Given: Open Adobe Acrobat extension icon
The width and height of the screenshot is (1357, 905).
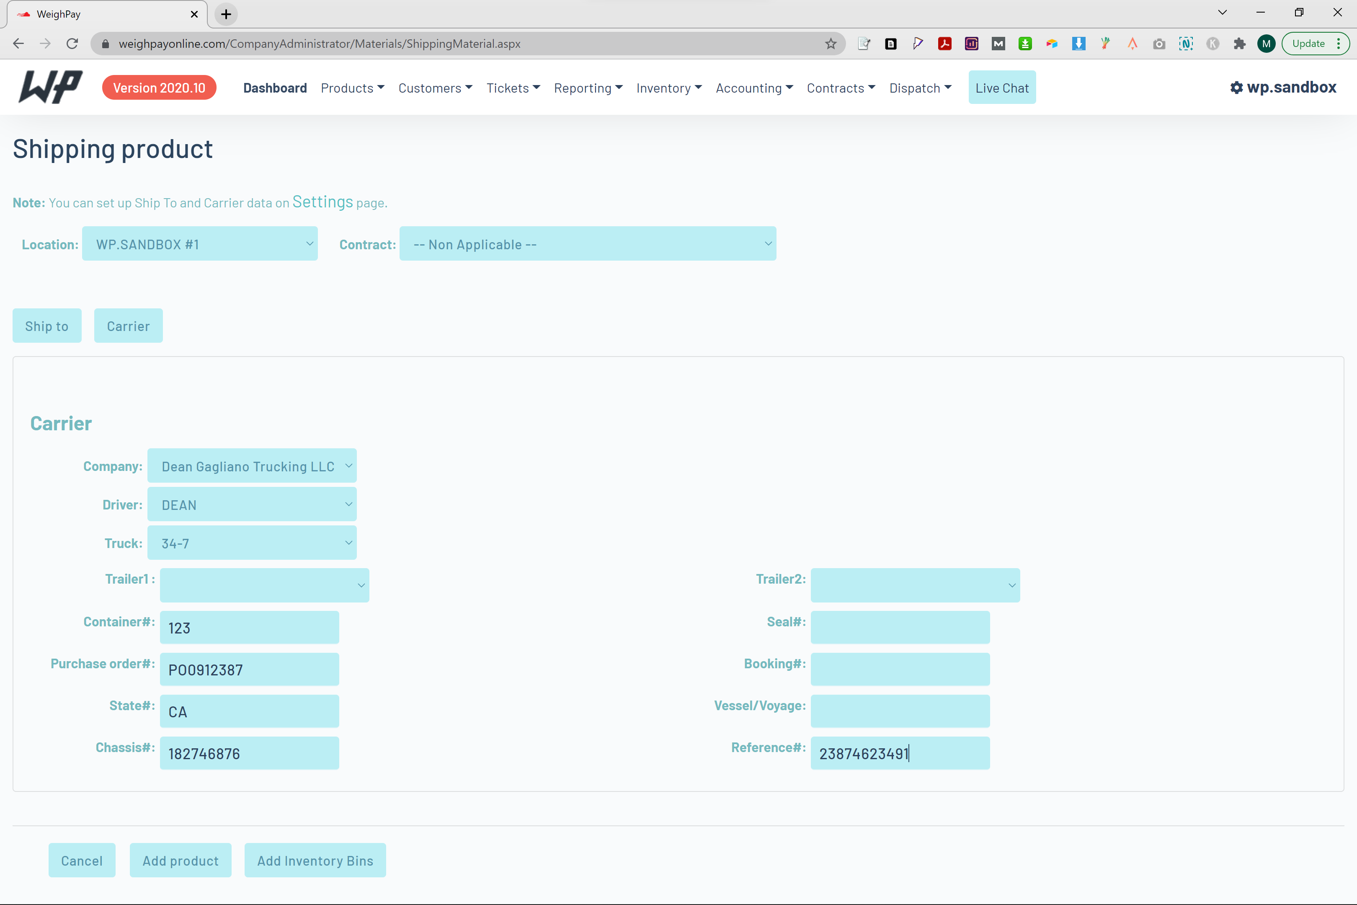Looking at the screenshot, I should pos(944,44).
